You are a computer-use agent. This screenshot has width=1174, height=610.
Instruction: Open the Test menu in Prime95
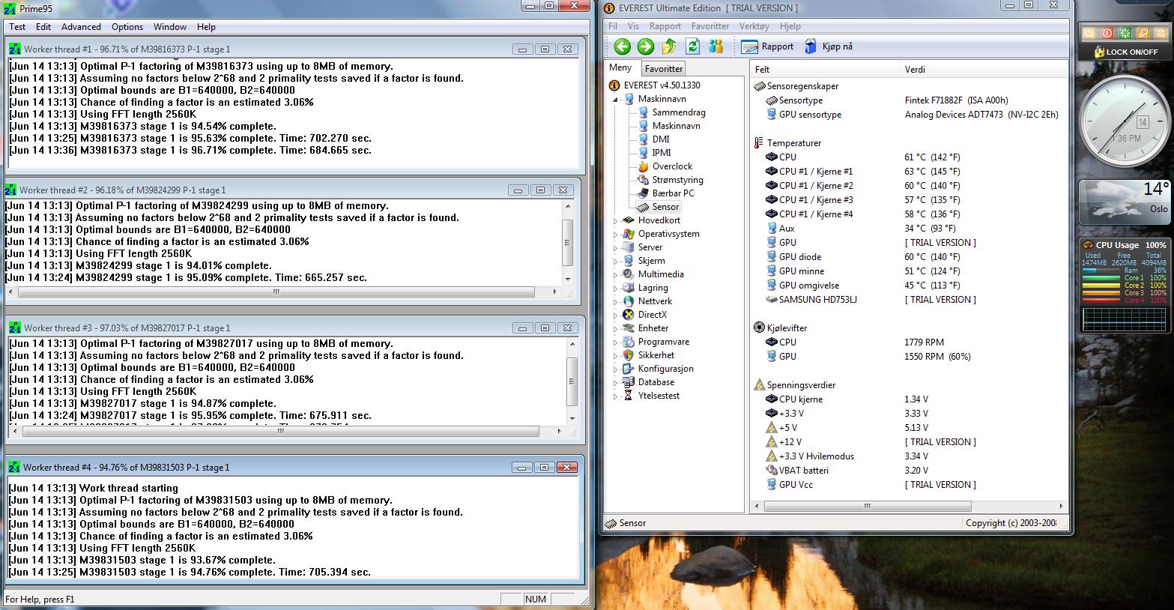click(17, 27)
